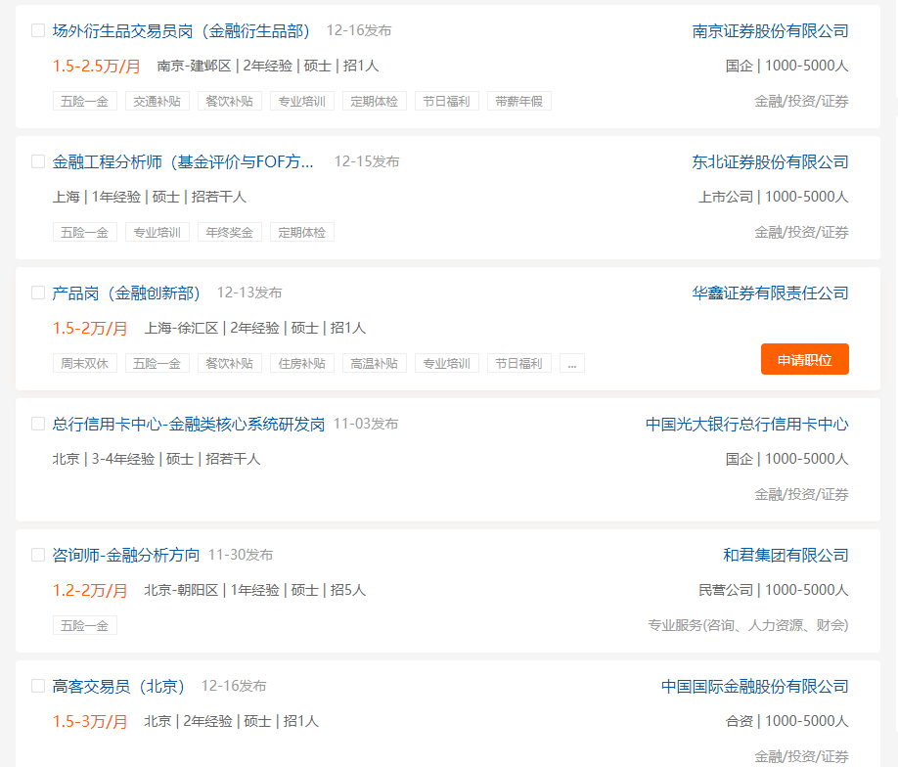The width and height of the screenshot is (898, 767).
Task: Open 南京证券股份有限公司 company page
Action: click(x=769, y=30)
